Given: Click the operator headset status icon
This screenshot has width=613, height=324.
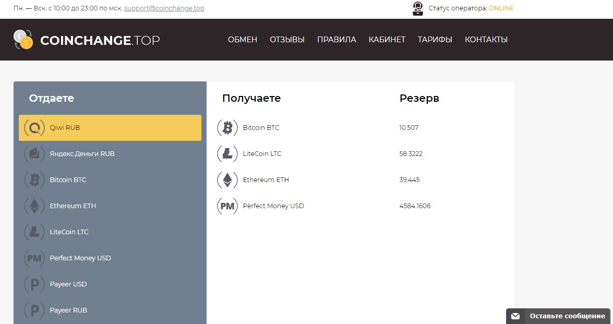Looking at the screenshot, I should pyautogui.click(x=417, y=9).
